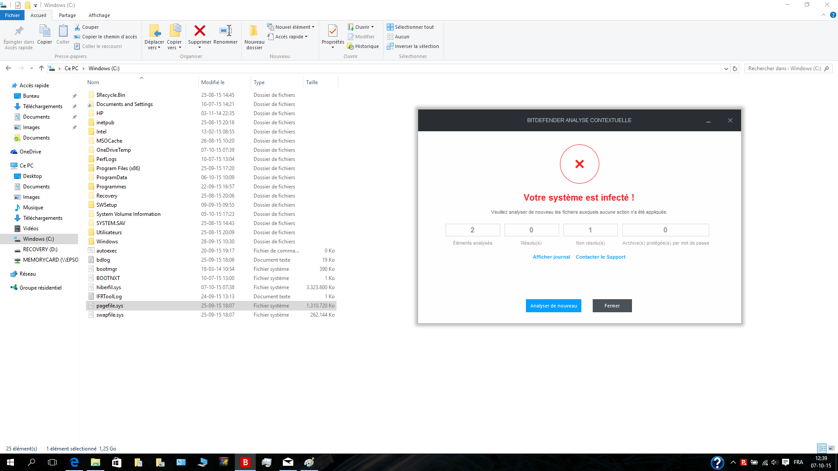Select hiberfil.sys file
The height and width of the screenshot is (471, 838).
[109, 287]
